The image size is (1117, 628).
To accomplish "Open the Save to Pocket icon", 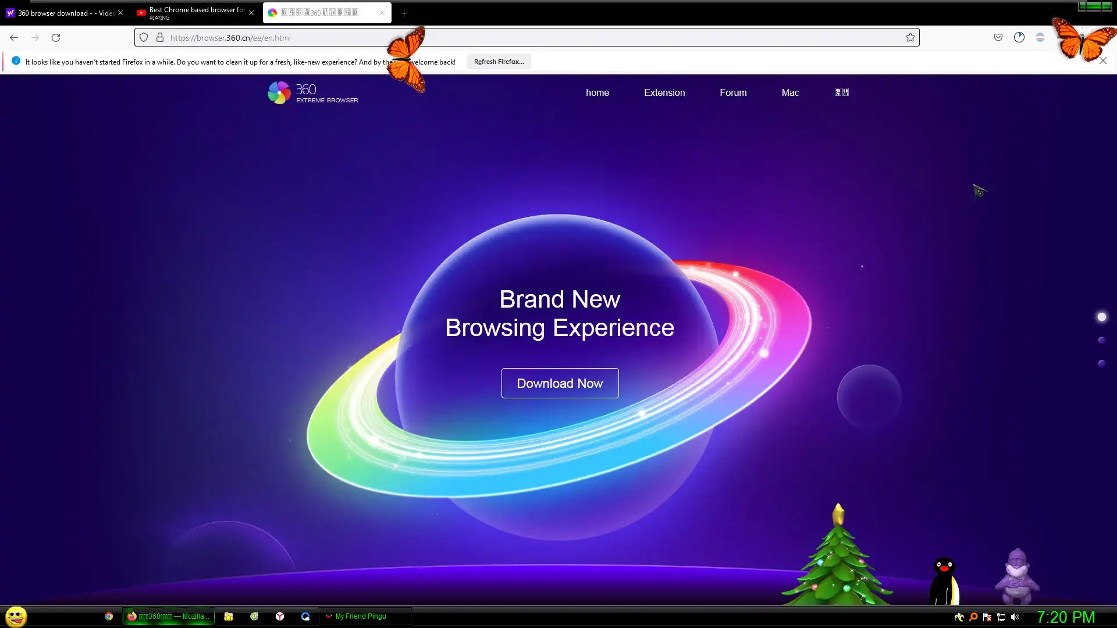I will tap(998, 38).
